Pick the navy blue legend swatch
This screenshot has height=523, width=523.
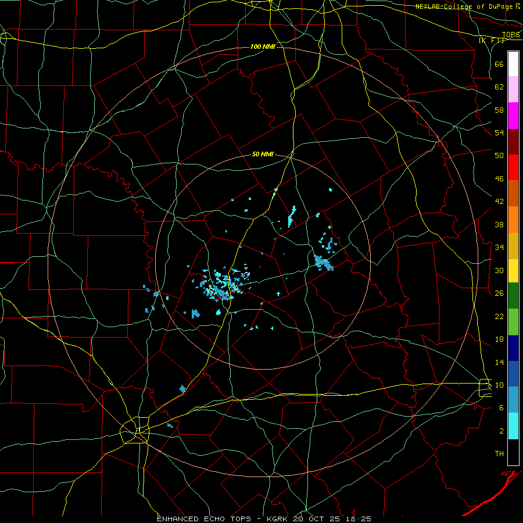point(513,348)
